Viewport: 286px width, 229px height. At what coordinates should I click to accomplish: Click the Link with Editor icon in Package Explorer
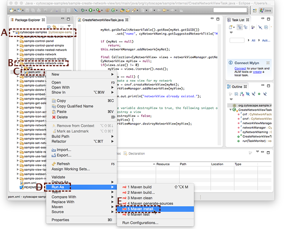click(x=55, y=27)
